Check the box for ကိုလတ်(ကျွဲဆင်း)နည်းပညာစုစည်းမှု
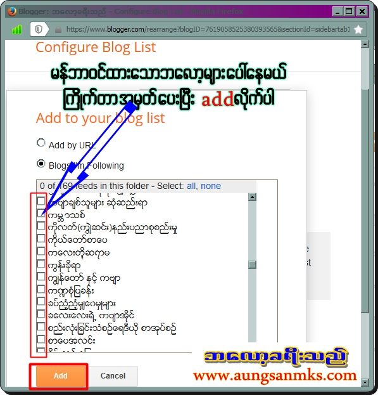 tap(41, 226)
